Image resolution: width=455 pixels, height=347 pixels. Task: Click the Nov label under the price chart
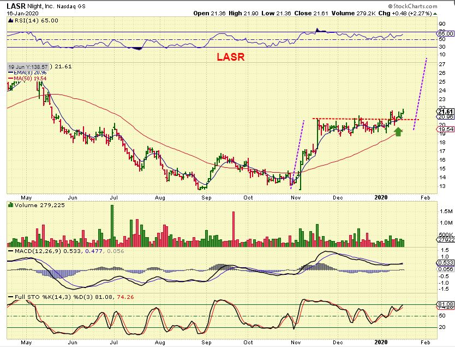click(x=295, y=198)
